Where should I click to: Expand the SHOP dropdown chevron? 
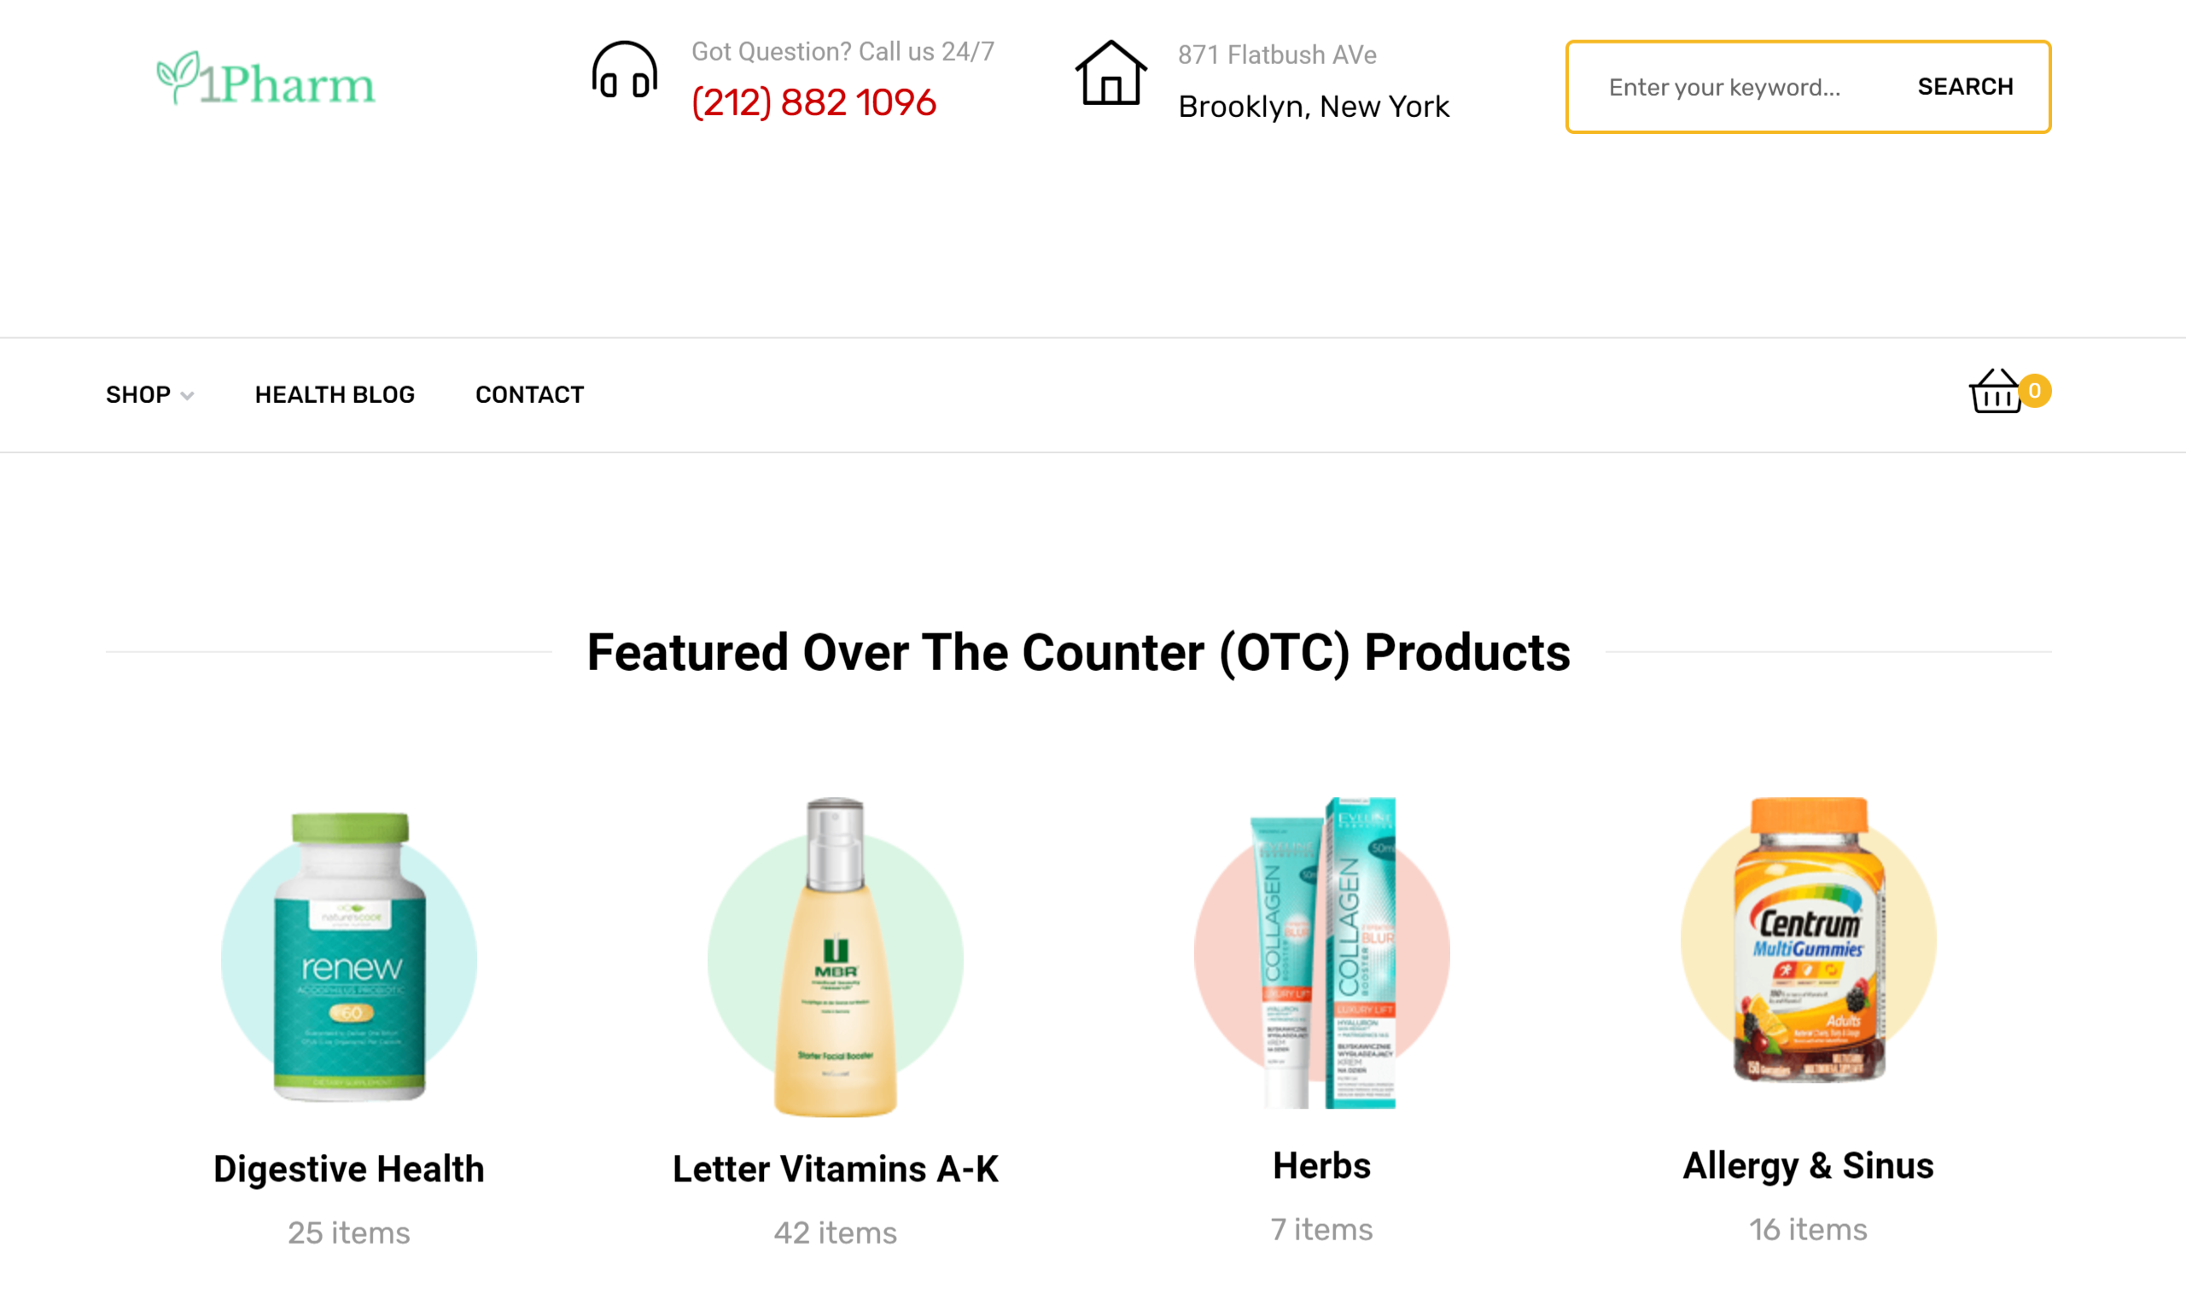point(188,396)
